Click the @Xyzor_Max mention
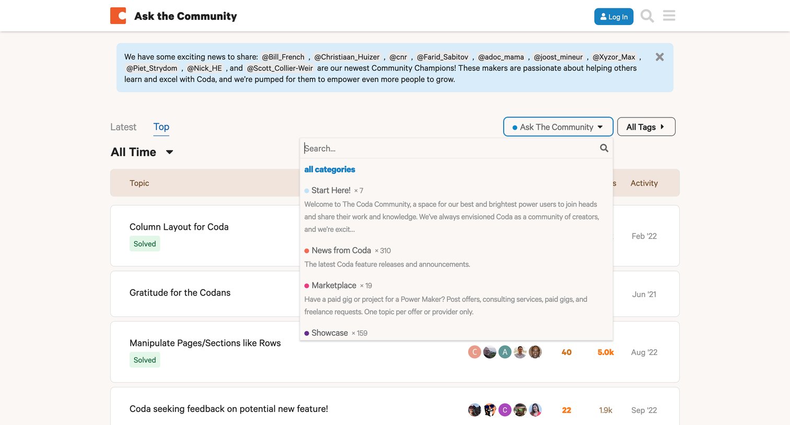 [x=614, y=57]
